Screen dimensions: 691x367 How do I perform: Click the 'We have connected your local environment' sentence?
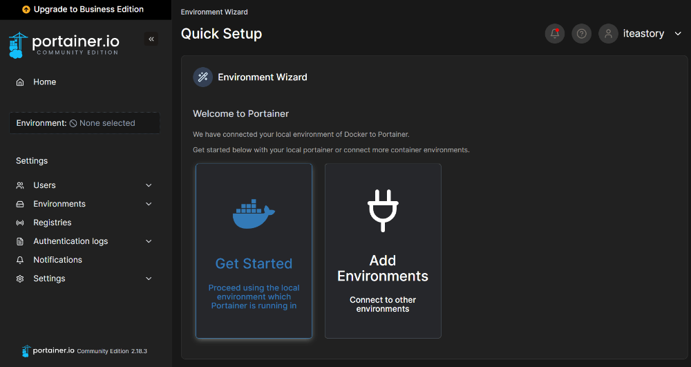pos(301,134)
